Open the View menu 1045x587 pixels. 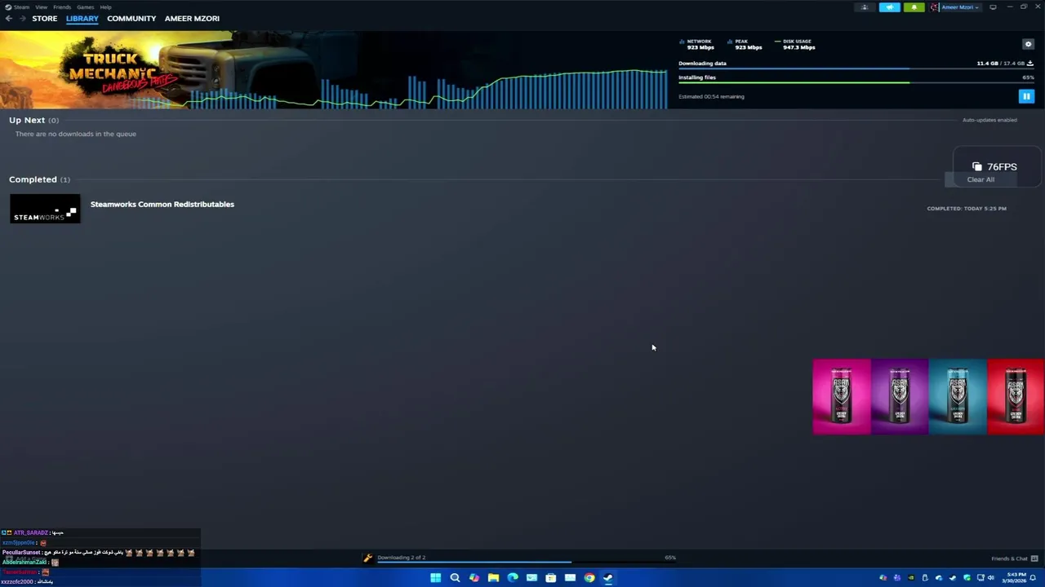pyautogui.click(x=41, y=7)
